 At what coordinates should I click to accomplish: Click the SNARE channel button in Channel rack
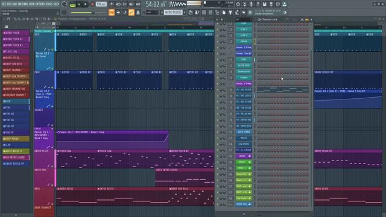[244, 42]
